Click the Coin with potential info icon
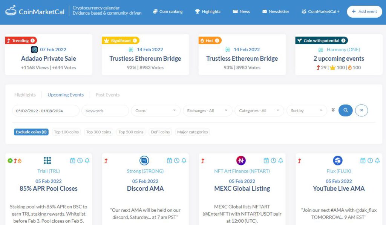Viewport: 386px width, 225px height. 343,41
